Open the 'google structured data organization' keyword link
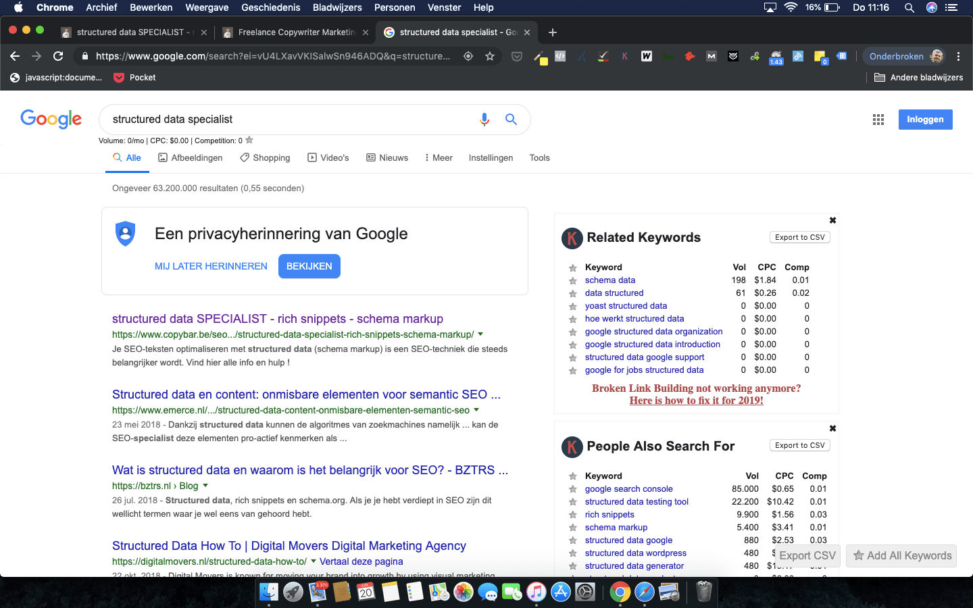 [x=653, y=331]
